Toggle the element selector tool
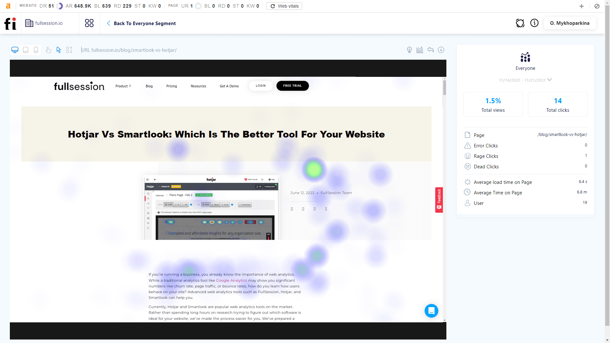Screen dimensions: 610x343 coord(69,50)
